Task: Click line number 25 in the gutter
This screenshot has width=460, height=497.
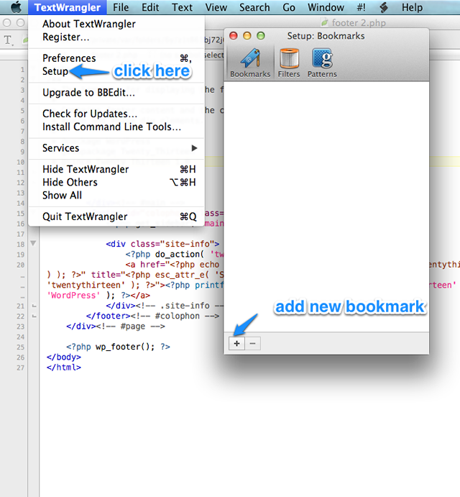Action: (20, 347)
